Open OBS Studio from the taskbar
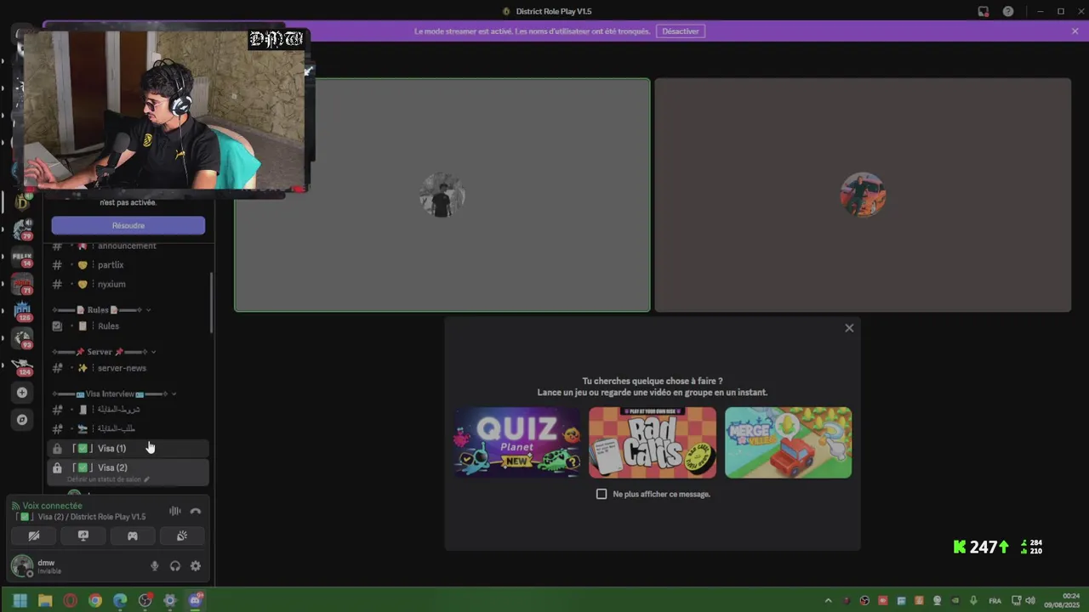This screenshot has height=612, width=1089. click(x=145, y=600)
